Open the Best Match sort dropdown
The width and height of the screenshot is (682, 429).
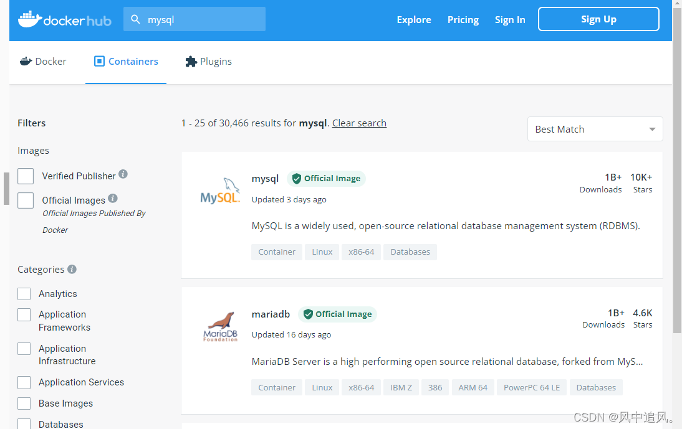(595, 129)
